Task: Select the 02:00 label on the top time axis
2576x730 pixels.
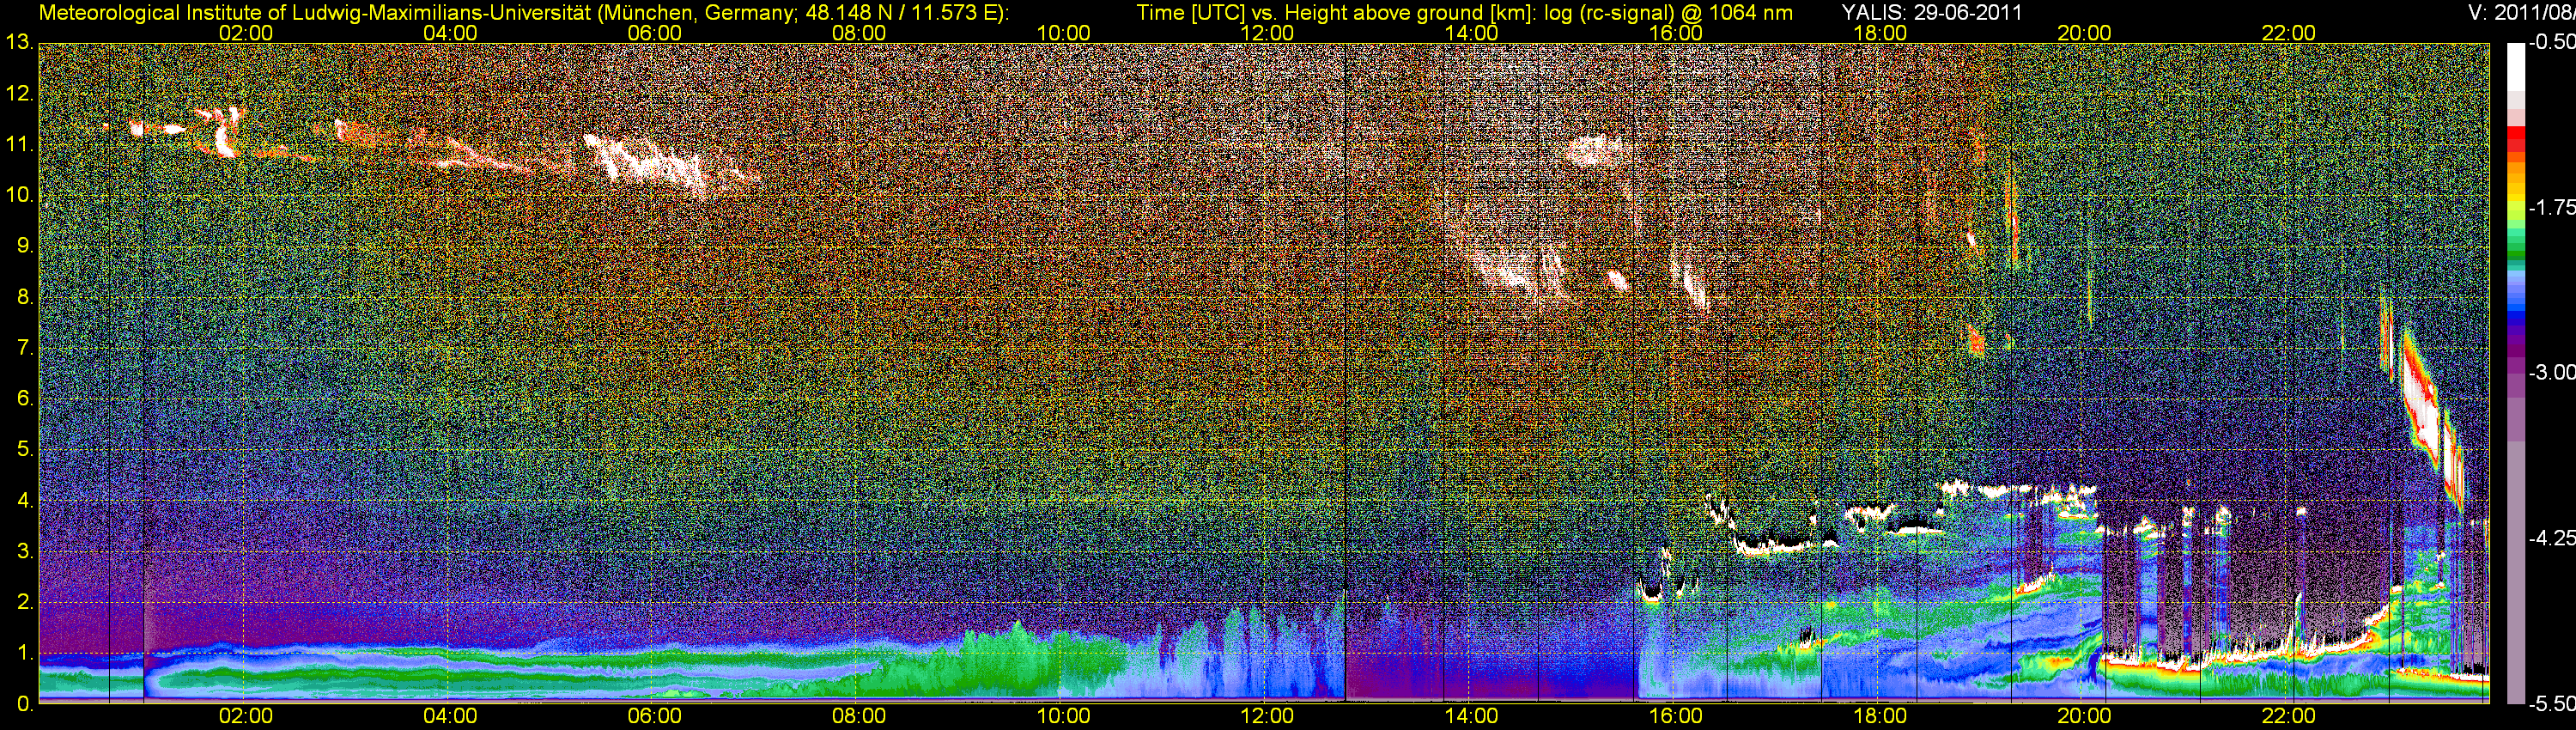Action: pos(246,33)
